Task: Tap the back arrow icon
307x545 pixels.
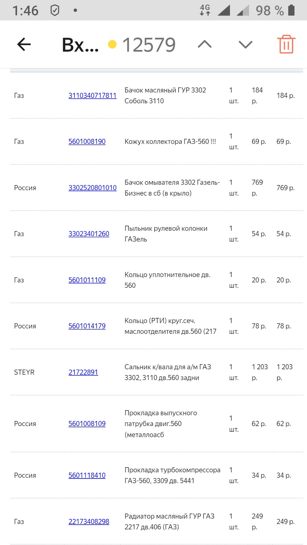Action: [24, 44]
